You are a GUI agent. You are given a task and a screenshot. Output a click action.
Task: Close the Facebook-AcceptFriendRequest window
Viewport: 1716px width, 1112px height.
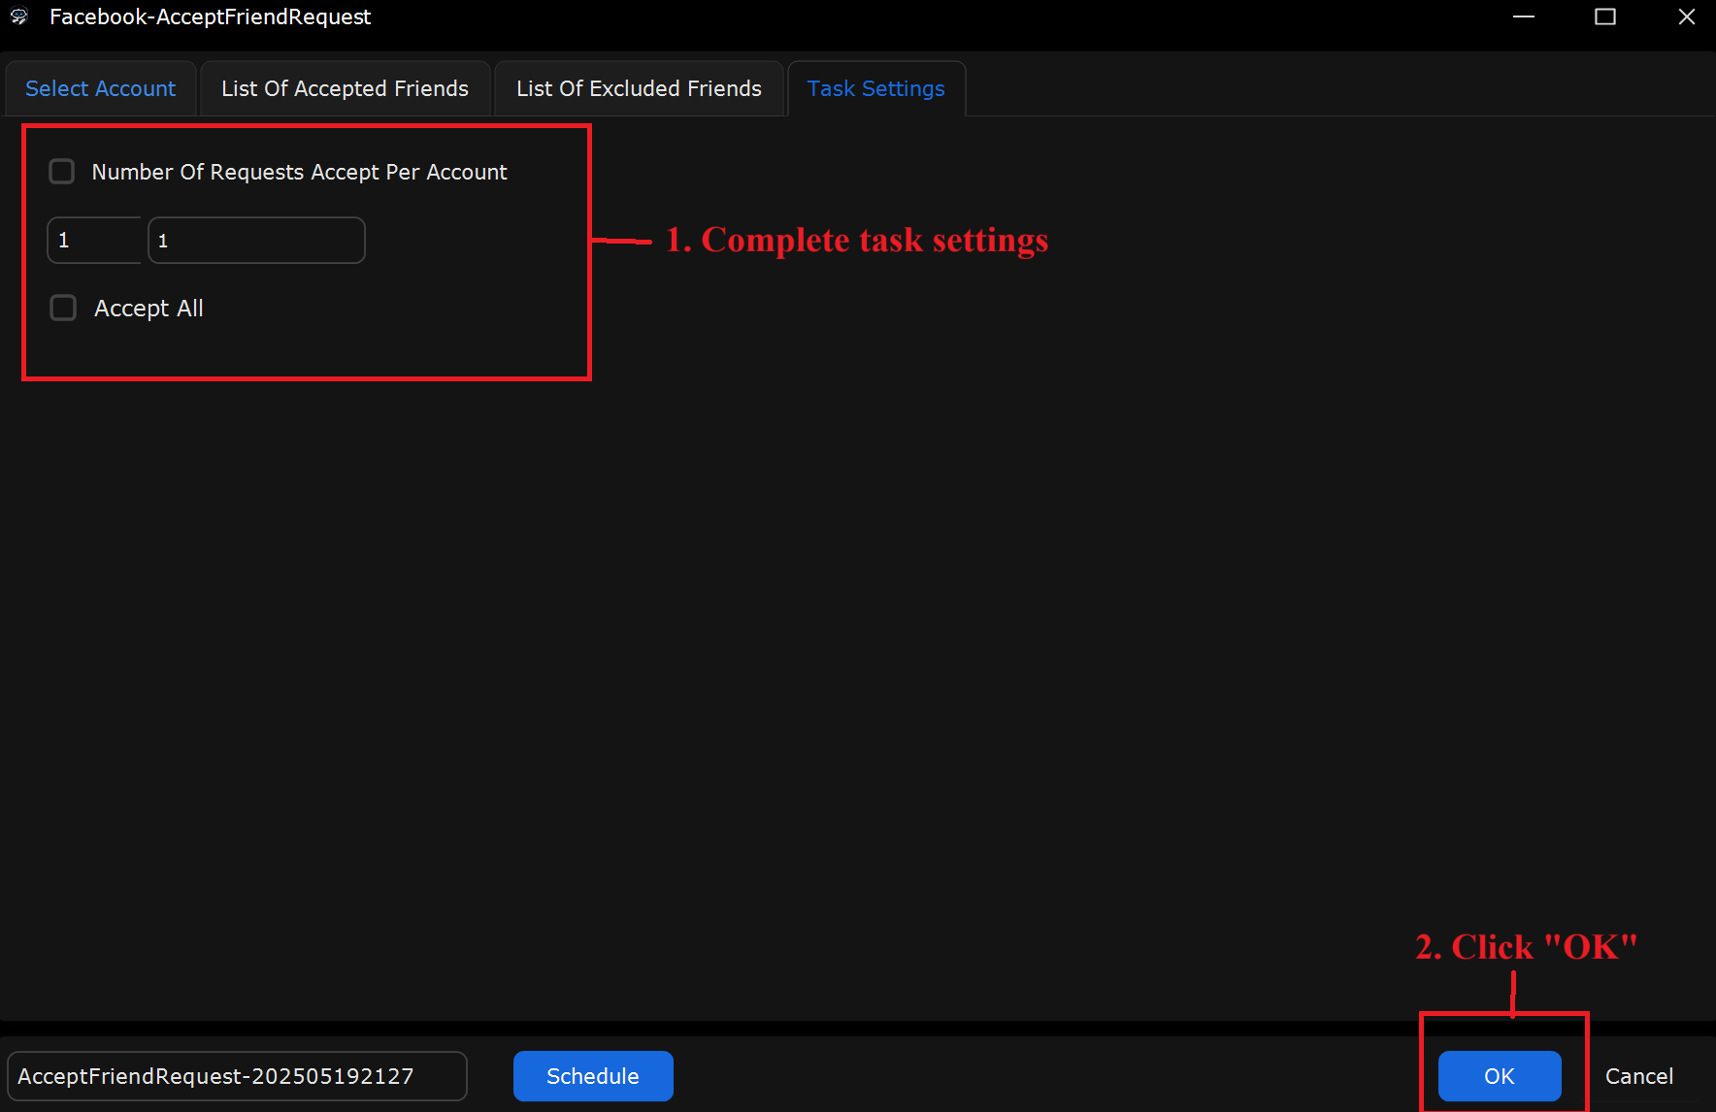pos(1687,16)
